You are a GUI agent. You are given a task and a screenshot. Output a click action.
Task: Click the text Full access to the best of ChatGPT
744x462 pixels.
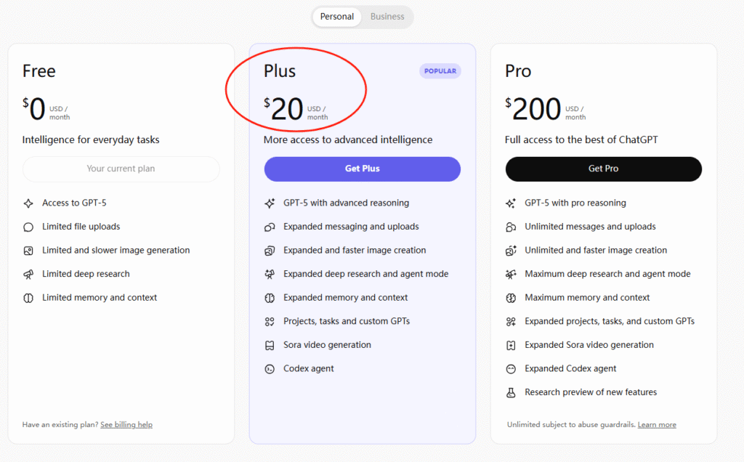[581, 140]
